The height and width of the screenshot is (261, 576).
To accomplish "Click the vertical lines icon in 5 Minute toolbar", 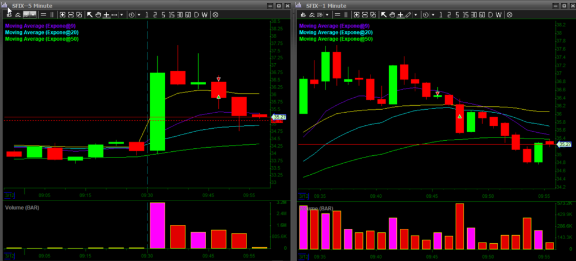I will (53, 14).
